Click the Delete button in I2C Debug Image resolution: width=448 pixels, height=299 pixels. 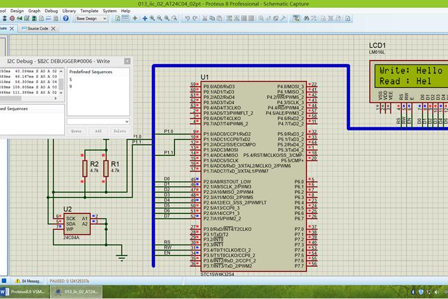pyautogui.click(x=119, y=131)
